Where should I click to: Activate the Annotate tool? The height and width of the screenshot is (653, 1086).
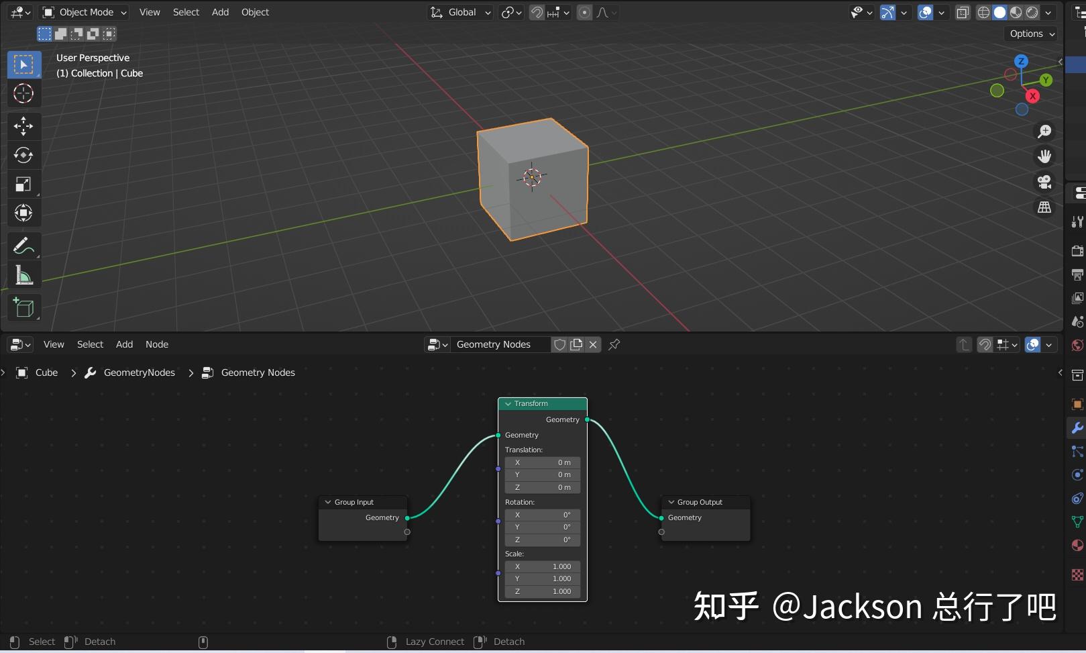23,246
